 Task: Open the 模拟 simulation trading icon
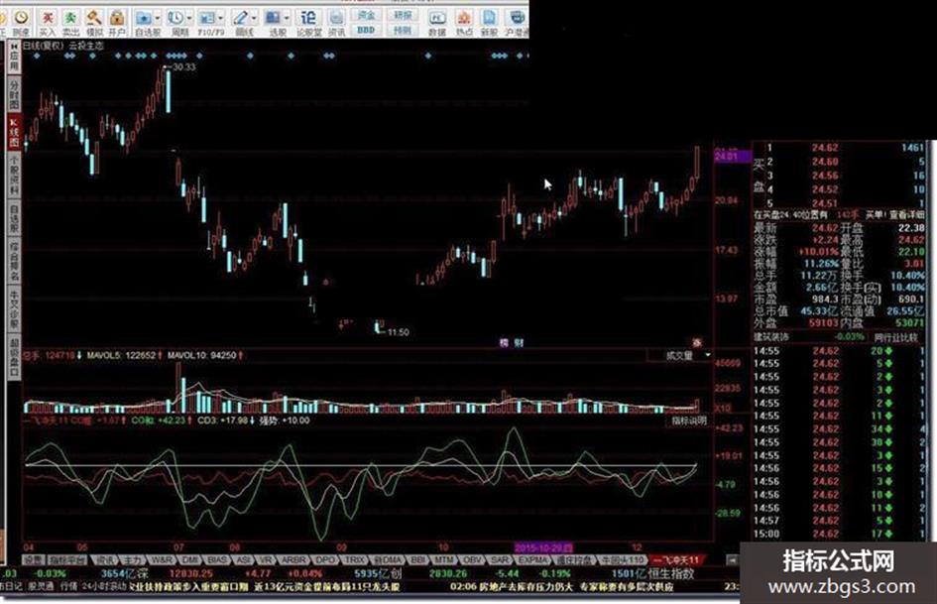pyautogui.click(x=94, y=23)
